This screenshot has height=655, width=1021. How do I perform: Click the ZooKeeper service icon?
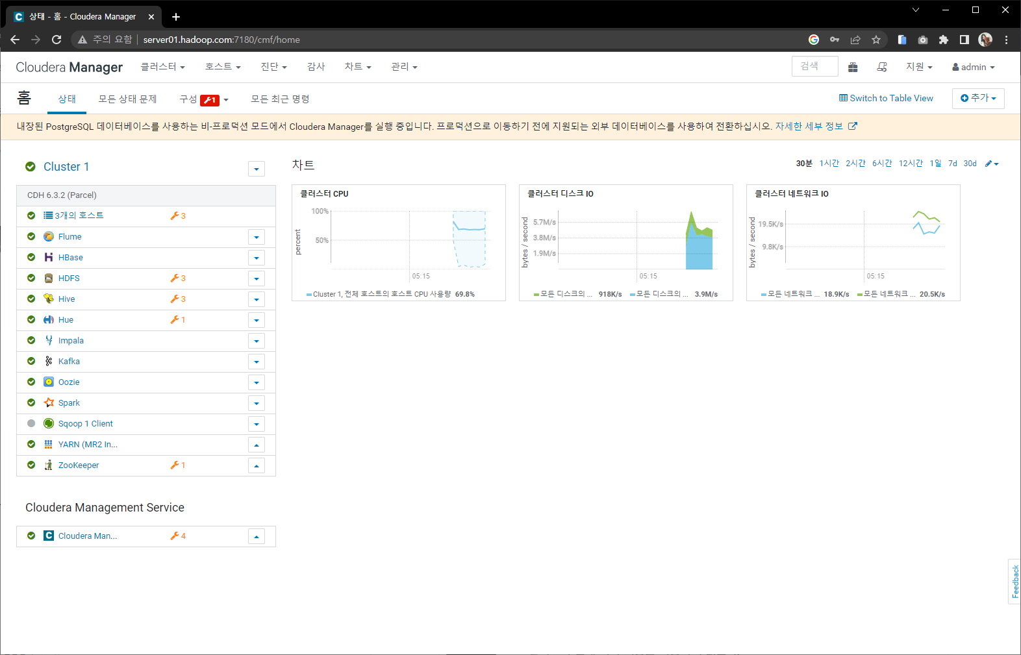coord(49,465)
